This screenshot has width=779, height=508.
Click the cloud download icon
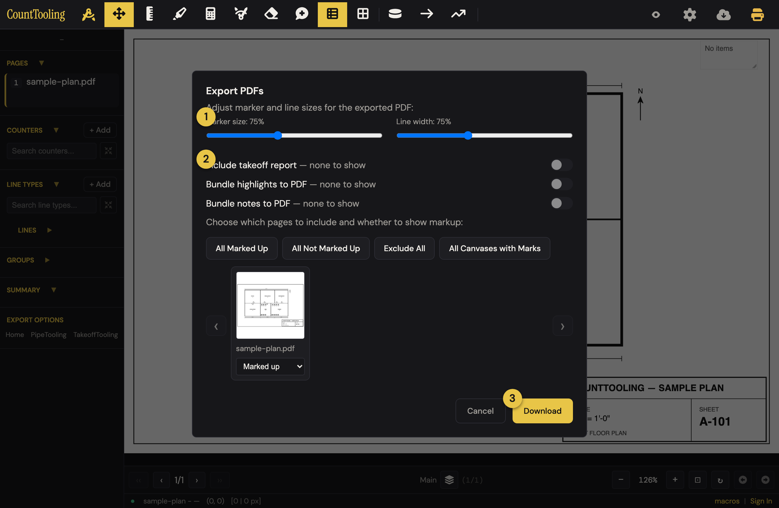click(723, 15)
